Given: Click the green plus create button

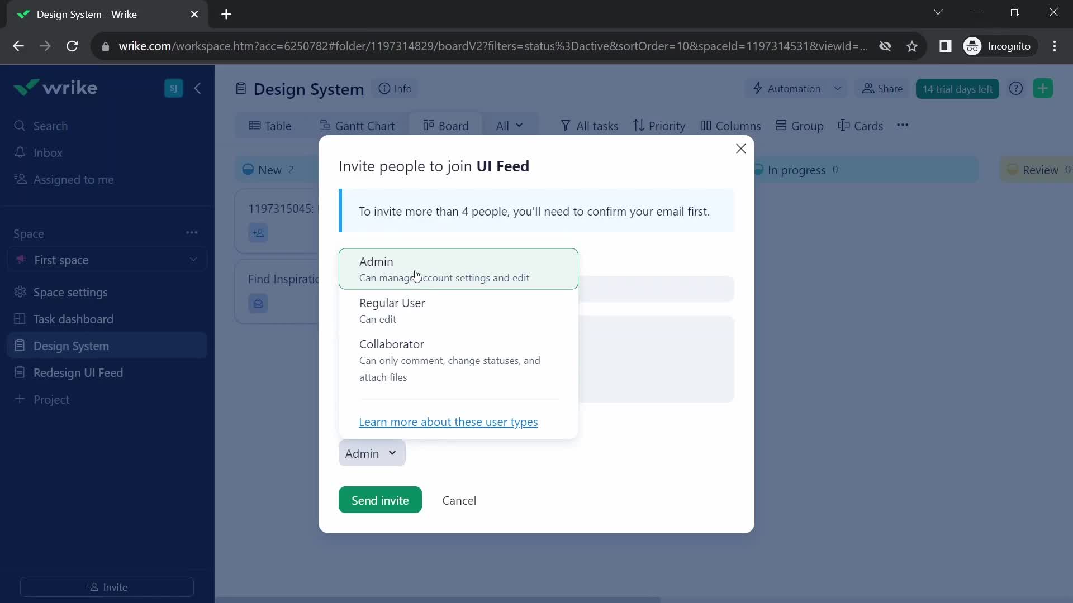Looking at the screenshot, I should point(1043,89).
